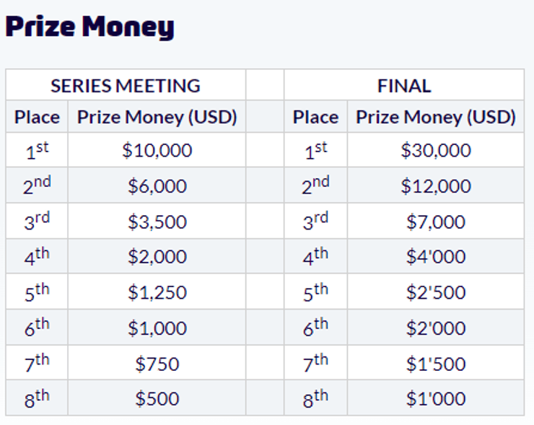The width and height of the screenshot is (534, 425).
Task: Select the $6,000 series prize cell
Action: (x=157, y=186)
